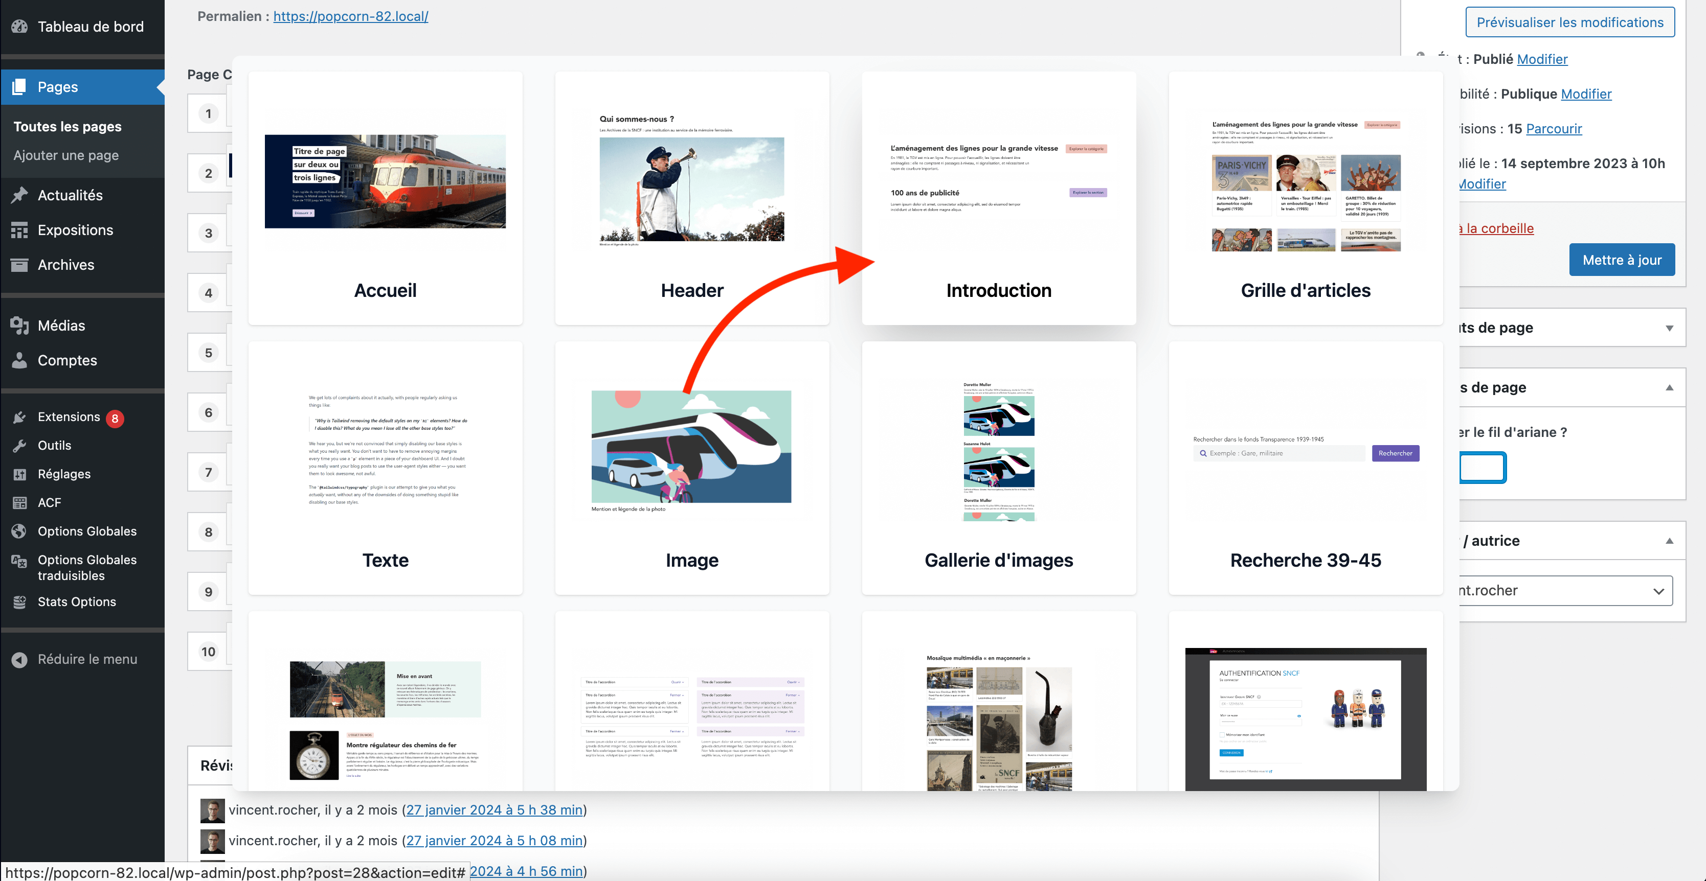This screenshot has height=881, width=1706.
Task: Open Toutes les pages submenu item
Action: pyautogui.click(x=68, y=126)
